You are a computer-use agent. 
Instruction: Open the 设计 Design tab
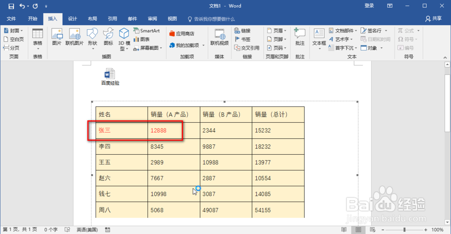pyautogui.click(x=73, y=18)
